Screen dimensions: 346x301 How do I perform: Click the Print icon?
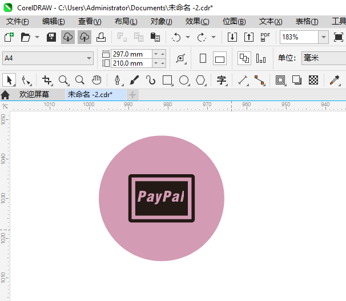click(101, 37)
